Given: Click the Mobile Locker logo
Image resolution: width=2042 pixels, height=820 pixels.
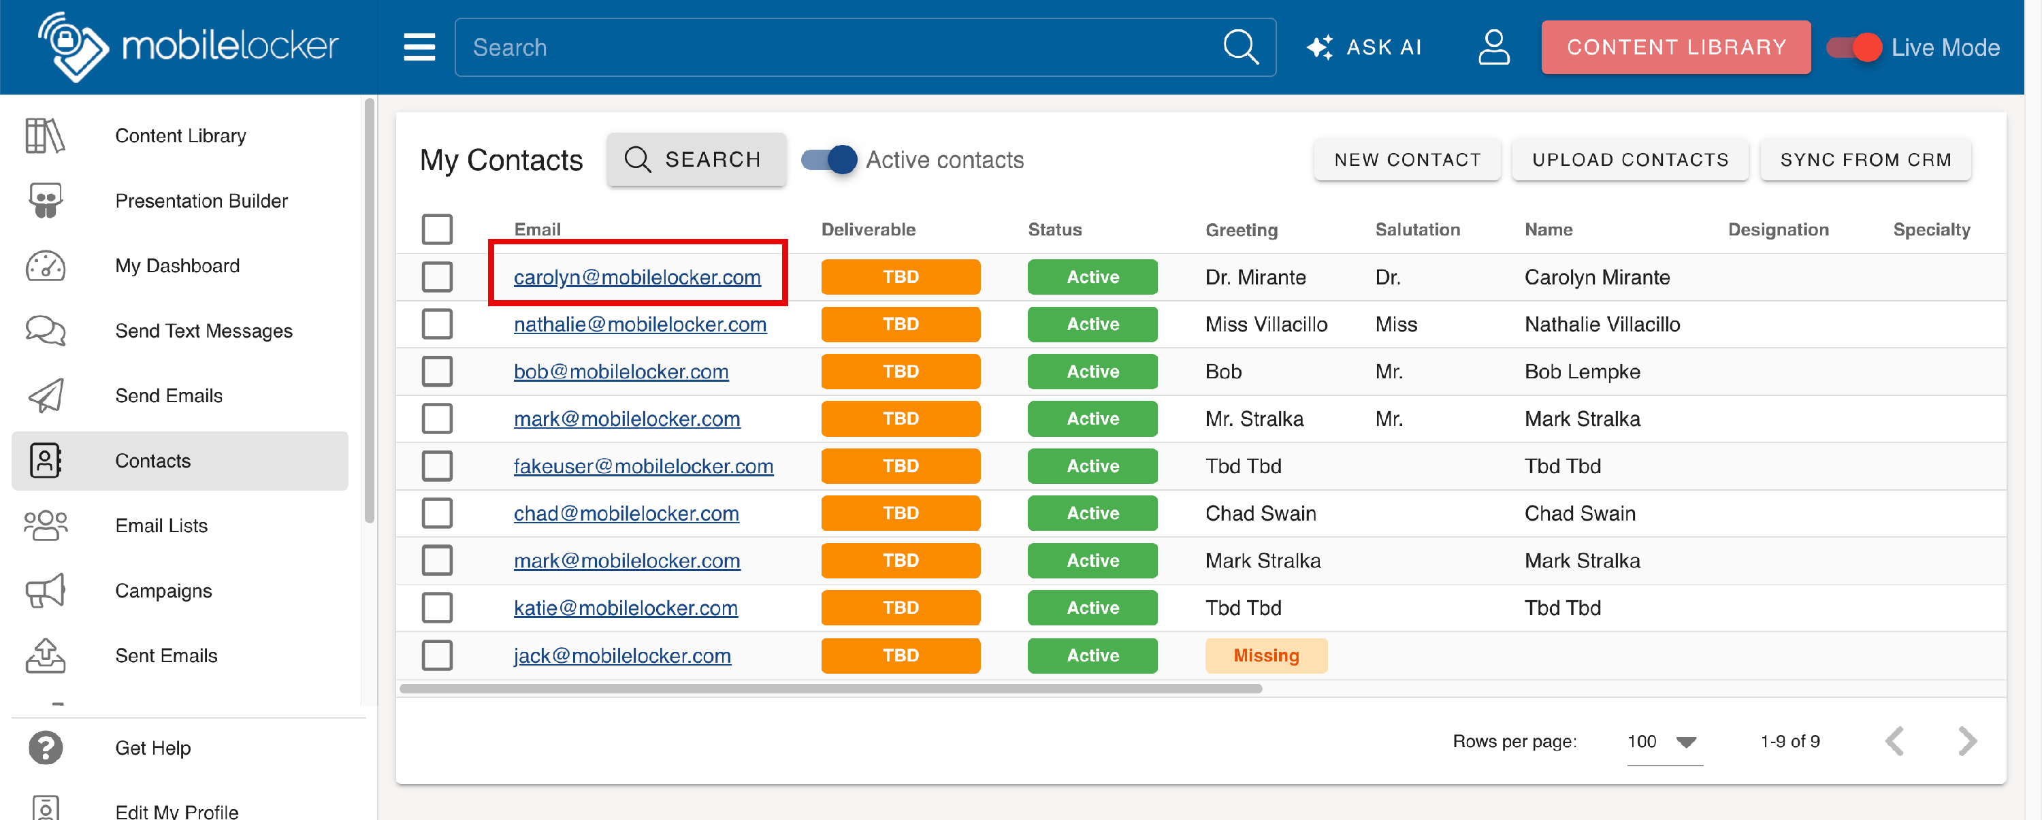Looking at the screenshot, I should click(x=189, y=46).
